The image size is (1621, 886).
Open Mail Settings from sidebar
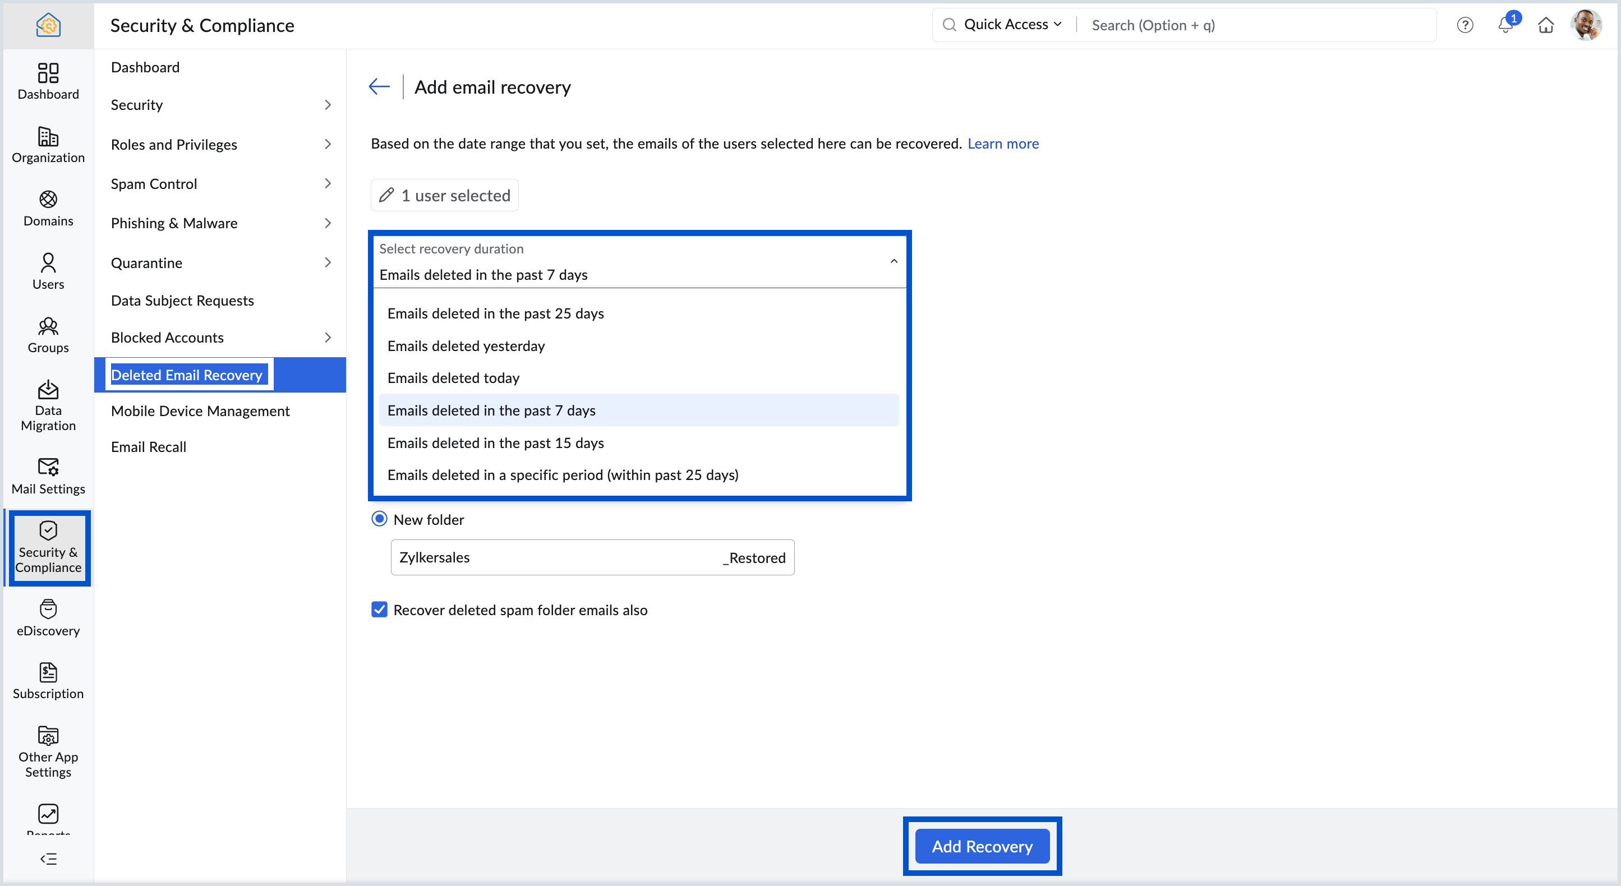tap(48, 475)
